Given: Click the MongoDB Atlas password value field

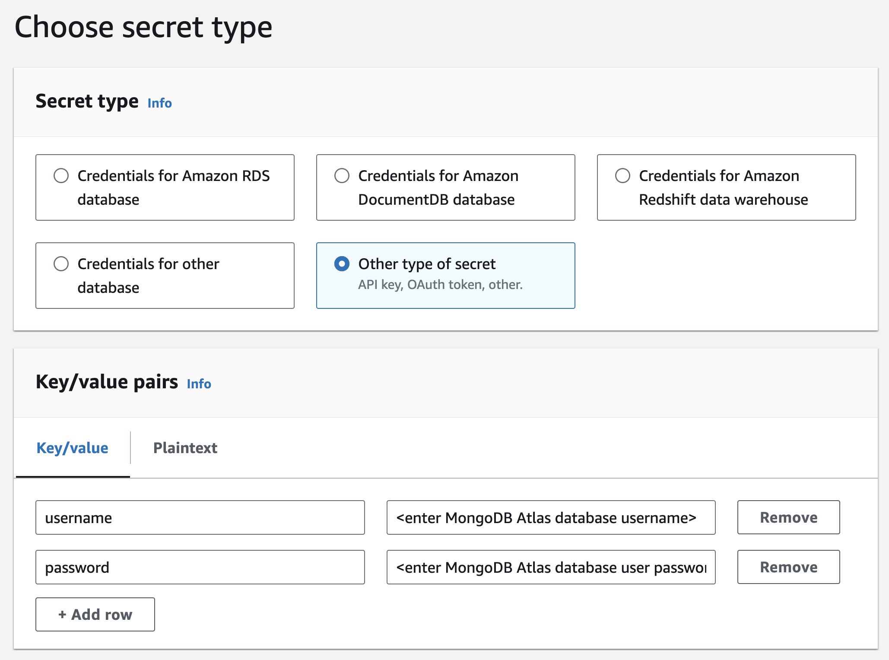Looking at the screenshot, I should coord(551,567).
